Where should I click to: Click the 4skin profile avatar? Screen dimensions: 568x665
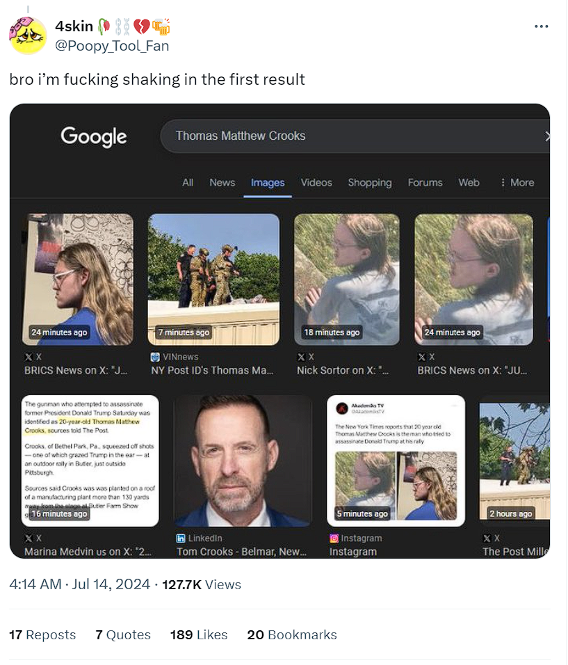28,35
